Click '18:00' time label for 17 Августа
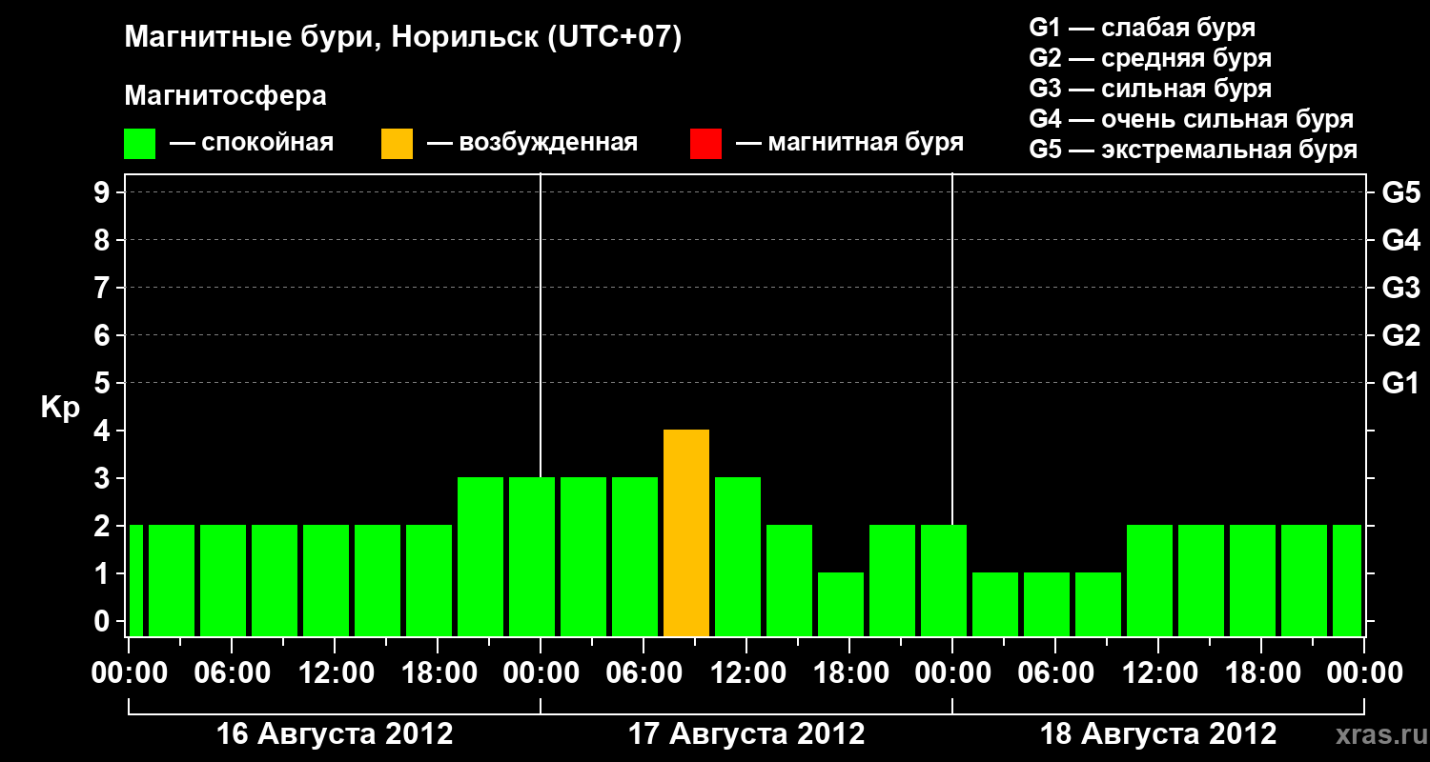The height and width of the screenshot is (762, 1430). click(849, 672)
